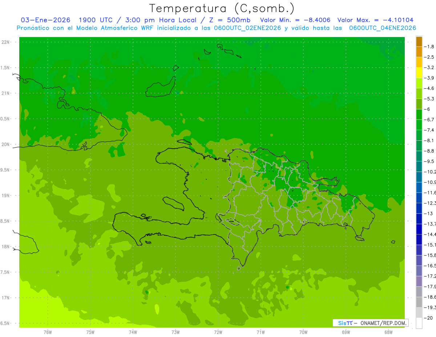
Task: Click the deep blue swatch just below -13
Action: pos(419,219)
